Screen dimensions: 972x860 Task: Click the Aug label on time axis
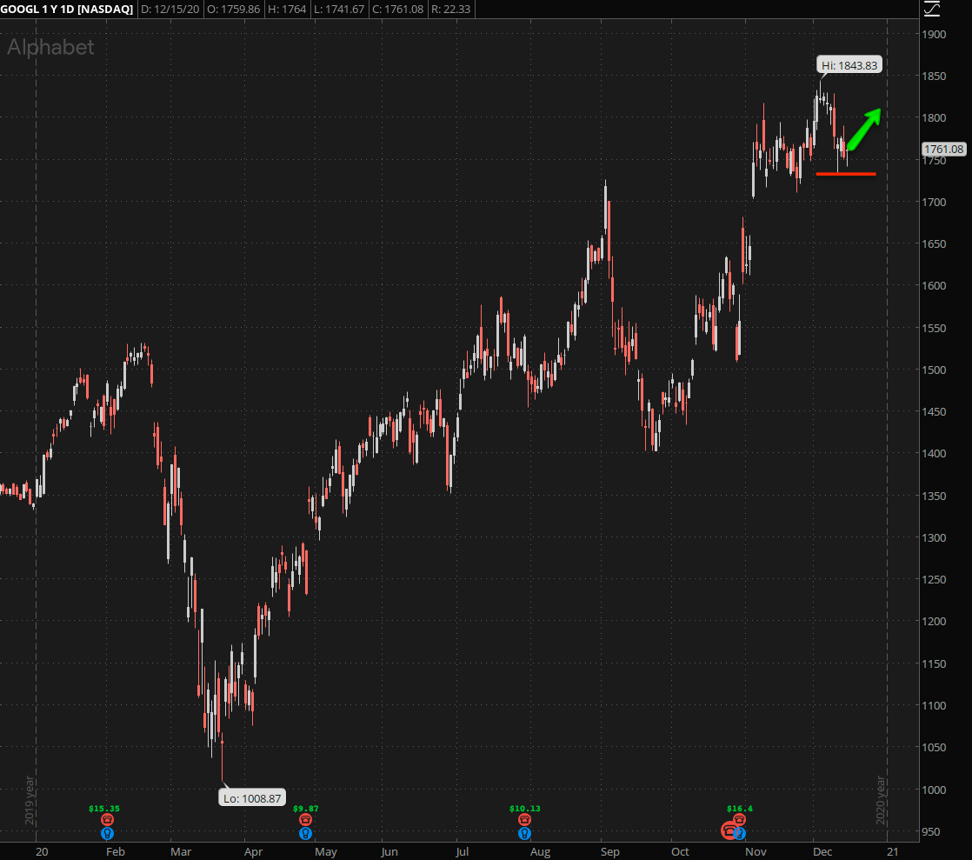pos(540,852)
